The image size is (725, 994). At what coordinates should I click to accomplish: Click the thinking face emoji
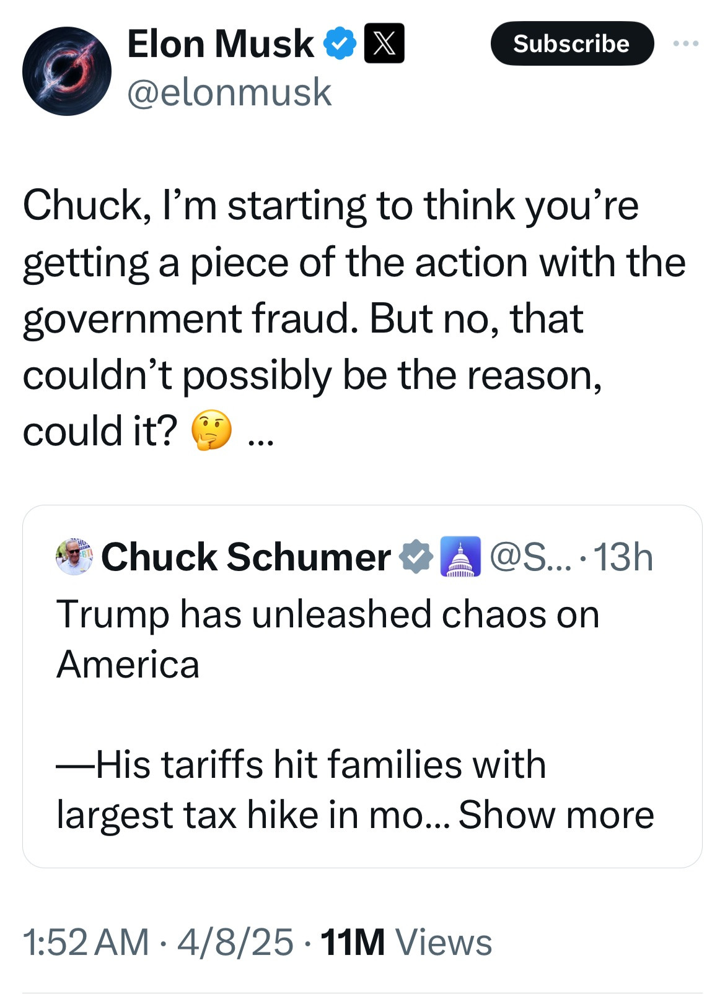(x=211, y=430)
